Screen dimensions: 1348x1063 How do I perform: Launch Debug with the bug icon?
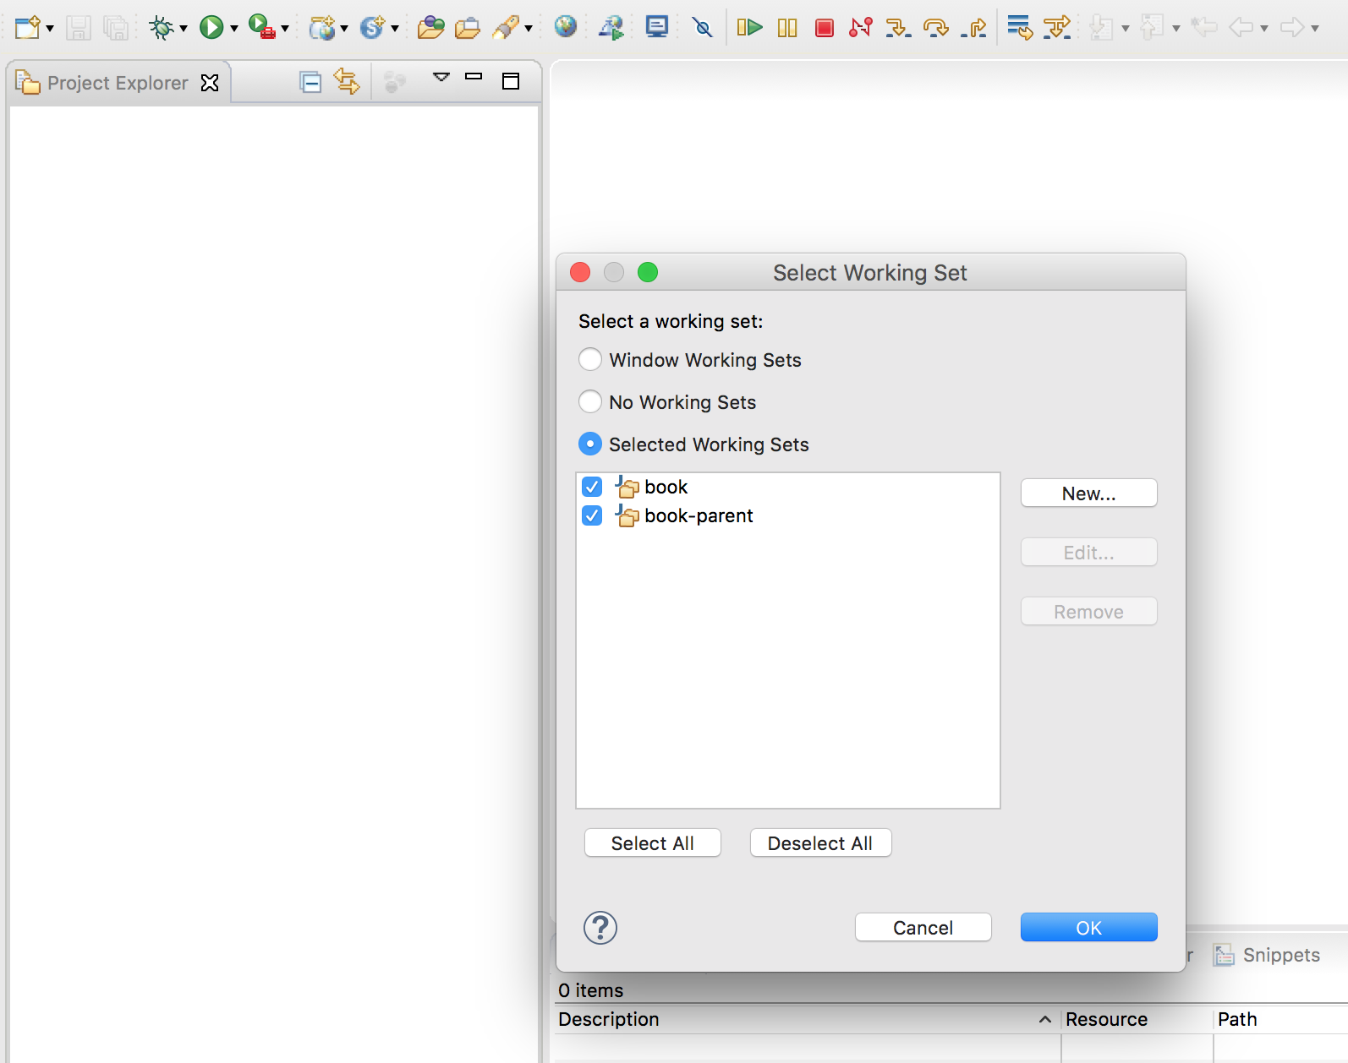pos(161,28)
